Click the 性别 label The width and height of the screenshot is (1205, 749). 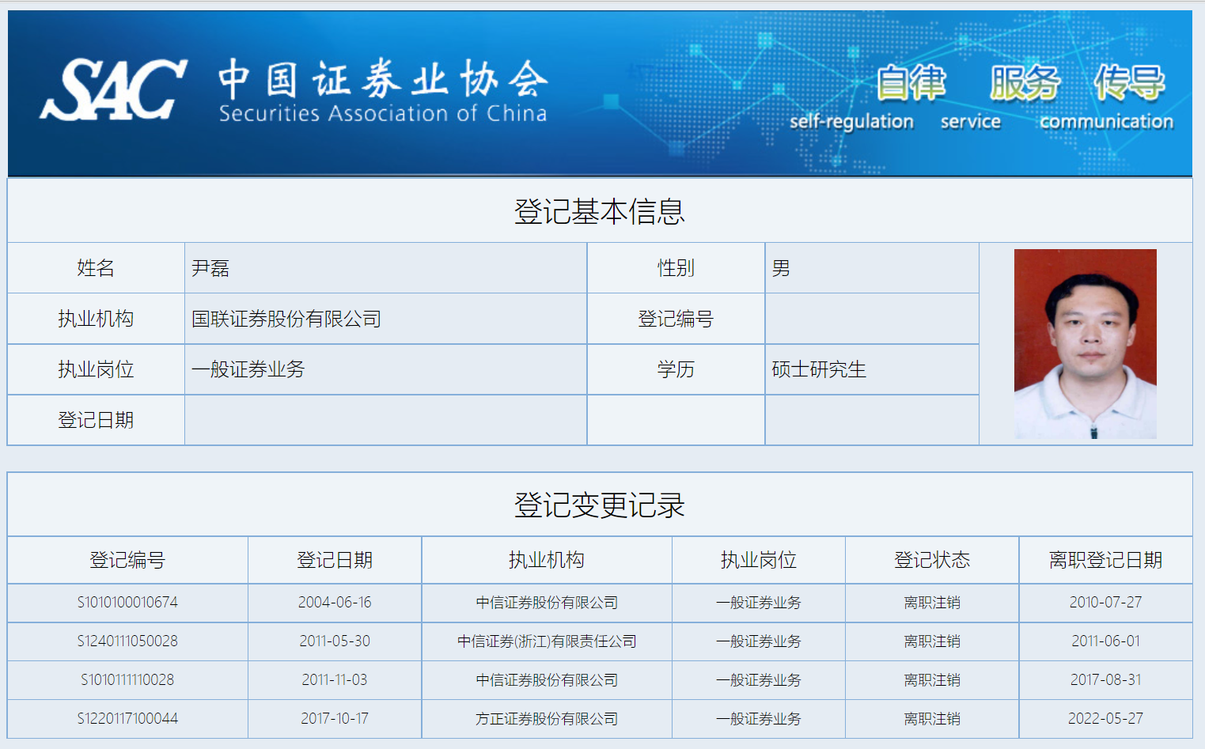(676, 268)
